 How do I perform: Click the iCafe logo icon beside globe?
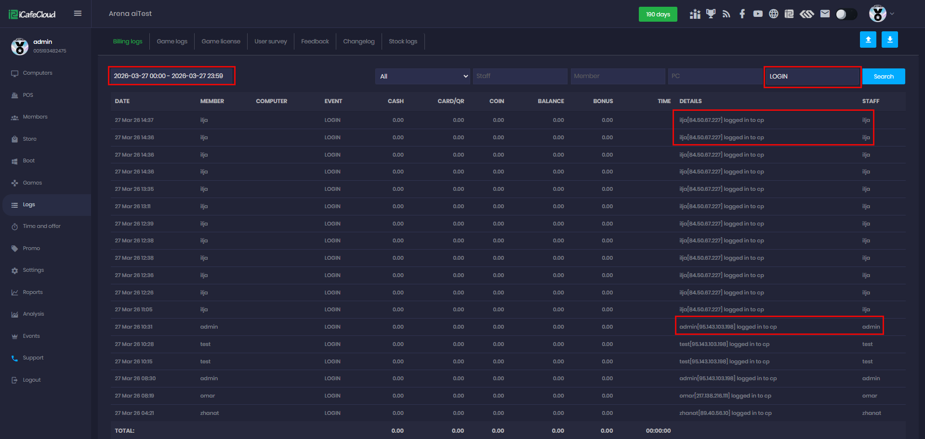(789, 14)
